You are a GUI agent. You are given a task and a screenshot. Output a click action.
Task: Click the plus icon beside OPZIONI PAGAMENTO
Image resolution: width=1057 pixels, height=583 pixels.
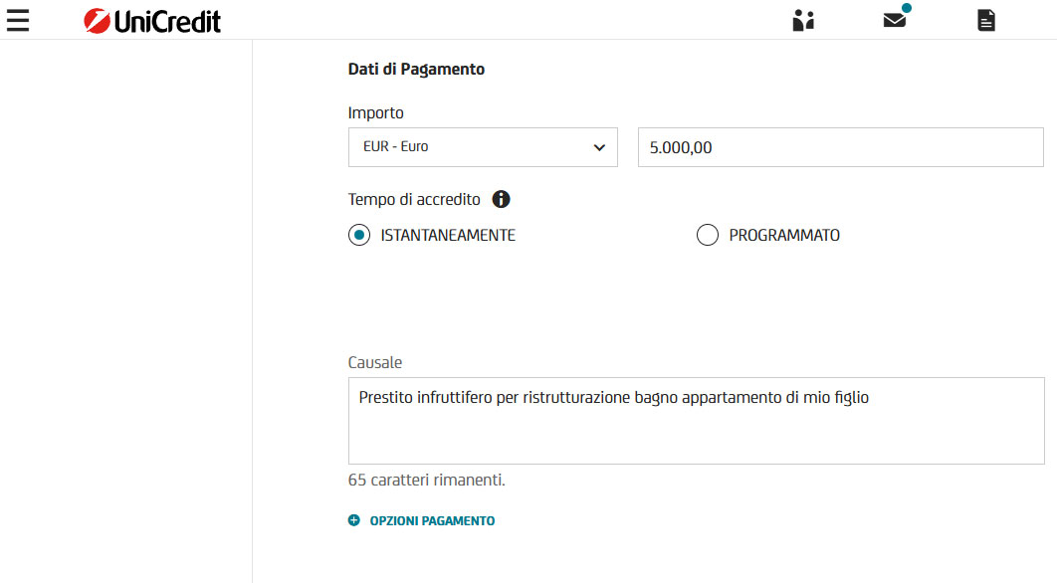(x=354, y=520)
